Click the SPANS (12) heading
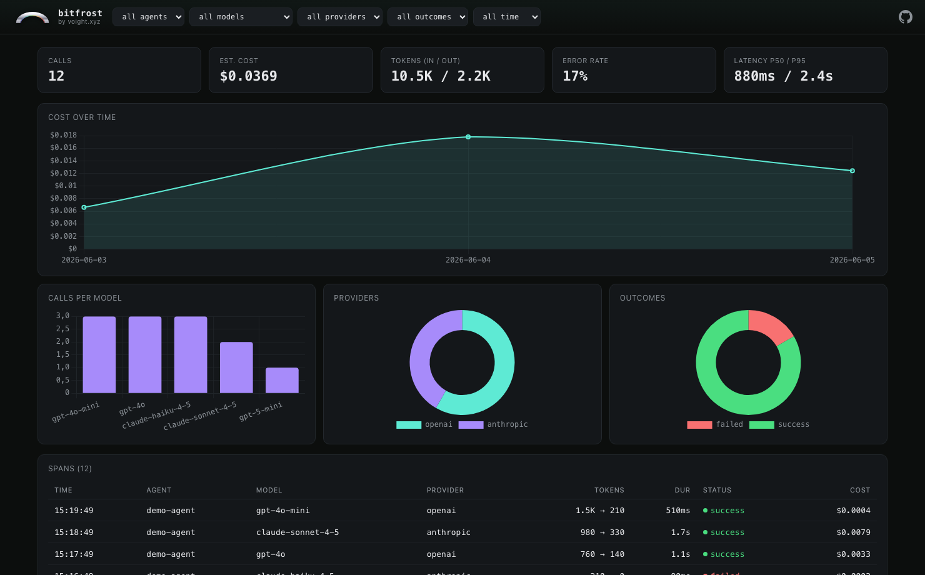Screen dimensions: 925x575 [70, 469]
